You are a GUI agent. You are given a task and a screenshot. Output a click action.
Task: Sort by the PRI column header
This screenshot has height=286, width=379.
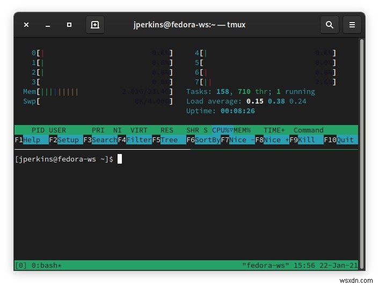98,130
